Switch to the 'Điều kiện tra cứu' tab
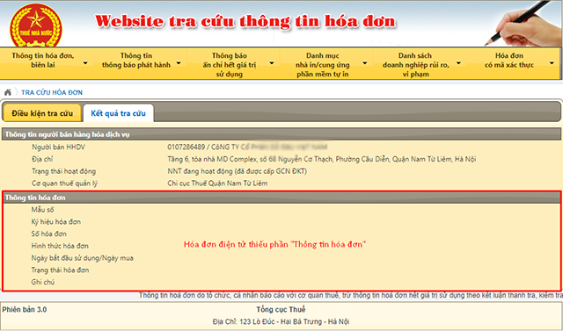 (42, 113)
